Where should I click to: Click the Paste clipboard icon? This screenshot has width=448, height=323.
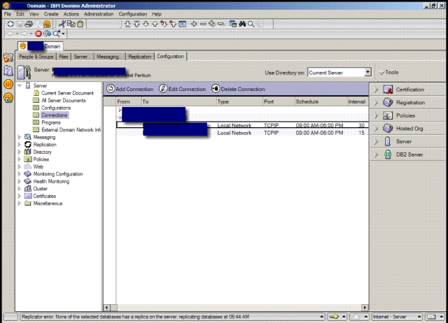[80, 24]
